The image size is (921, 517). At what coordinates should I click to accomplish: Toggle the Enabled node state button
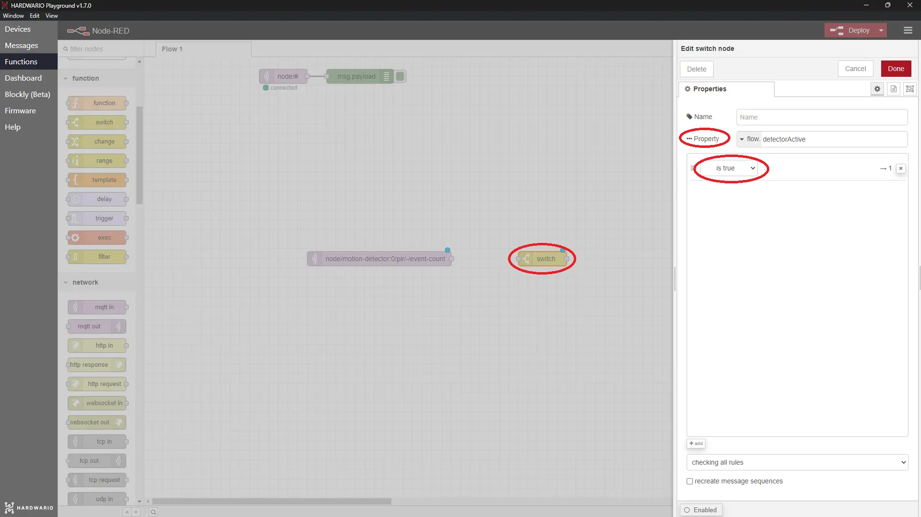701,510
